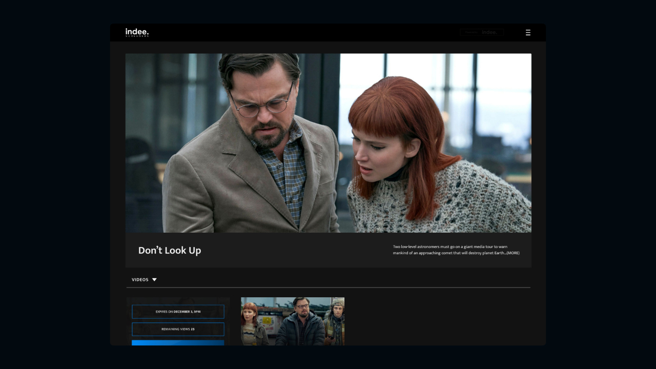This screenshot has width=656, height=369.
Task: Click the 'Remaining Views 25' box
Action: coord(178,329)
